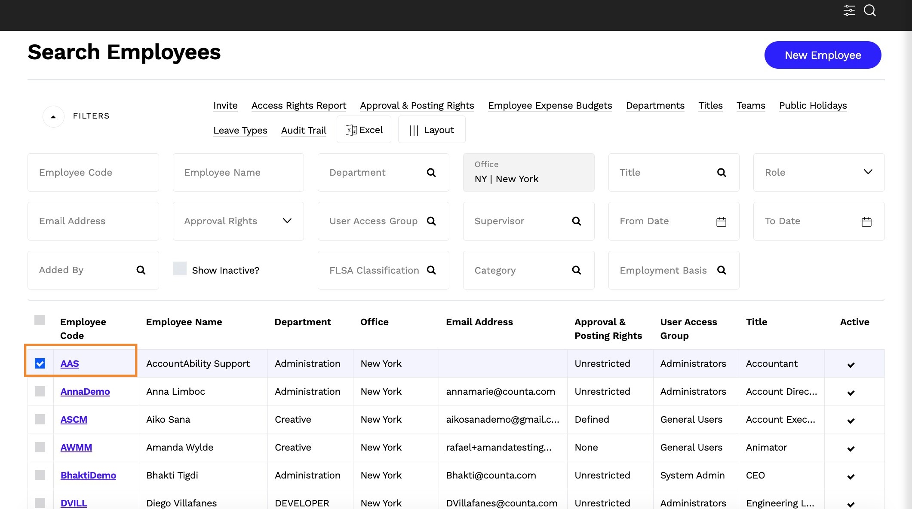Click the Title filter lookup magnifier icon
The image size is (912, 509).
[x=722, y=173]
